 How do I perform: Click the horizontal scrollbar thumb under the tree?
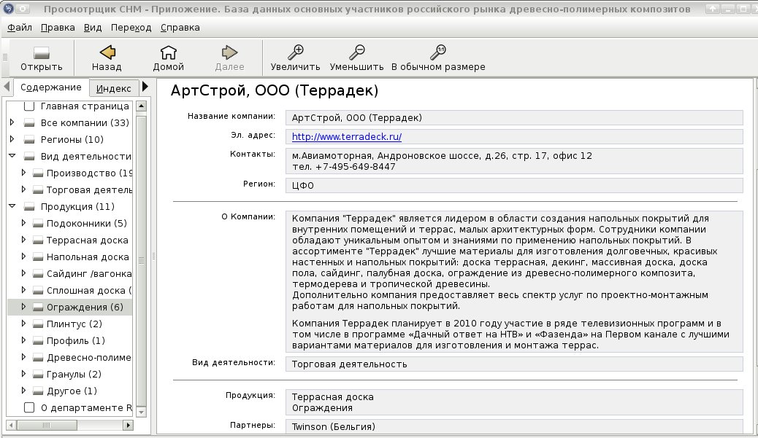(47, 425)
